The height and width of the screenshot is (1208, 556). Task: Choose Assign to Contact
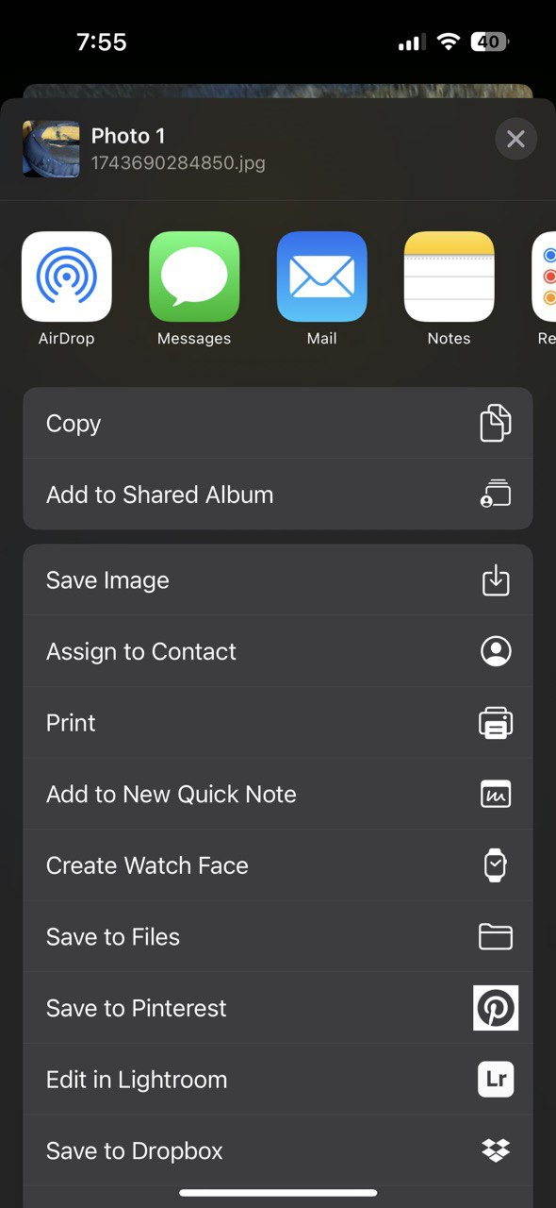(278, 651)
